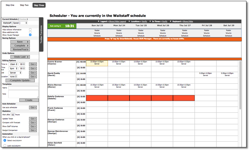The width and height of the screenshot is (249, 150).
Task: Open the Current Schedule Waitstaff dropdown
Action: pos(14,23)
